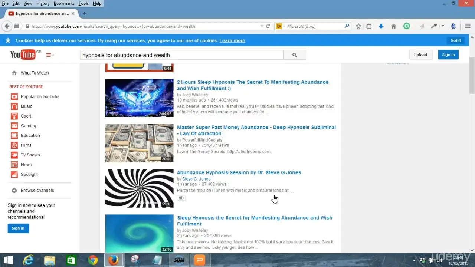The height and width of the screenshot is (267, 475).
Task: Click Sign in button in YouTube header
Action: (448, 55)
